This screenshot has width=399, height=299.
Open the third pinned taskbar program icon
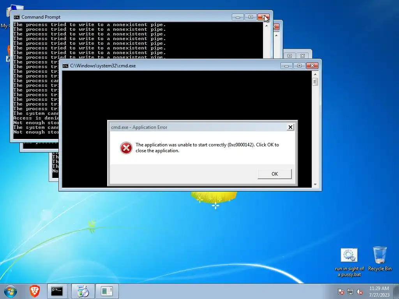point(107,291)
